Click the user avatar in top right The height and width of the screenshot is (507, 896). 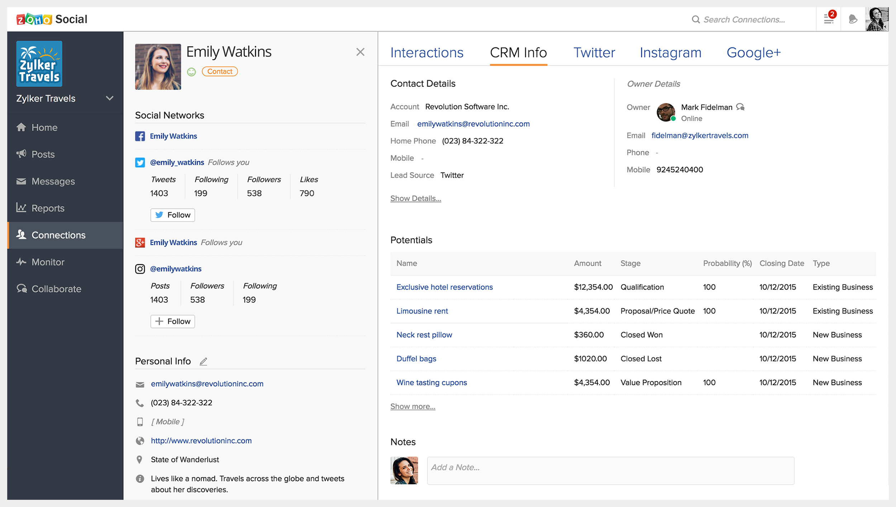876,19
